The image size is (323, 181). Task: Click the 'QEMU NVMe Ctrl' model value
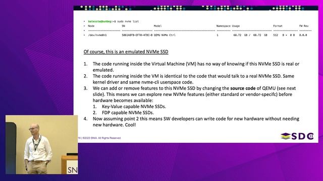(x=165, y=35)
